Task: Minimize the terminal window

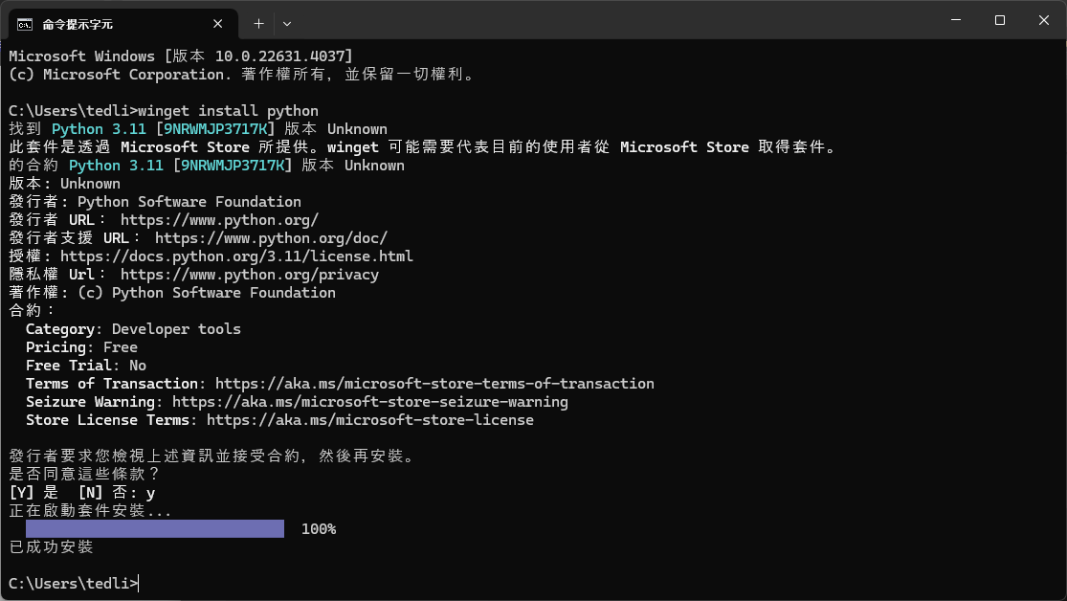Action: point(955,20)
